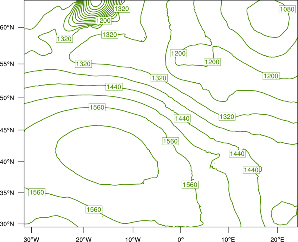This screenshot has height=242, width=298.
Task: Click the 35°N latitude axis label
Action: tap(7, 193)
